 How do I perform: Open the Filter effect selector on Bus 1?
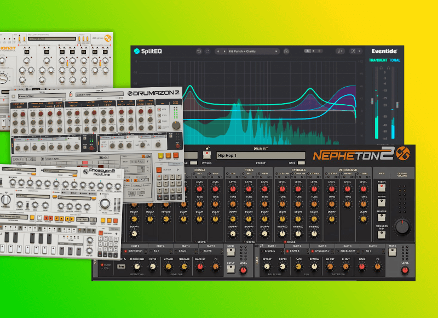[210, 251]
